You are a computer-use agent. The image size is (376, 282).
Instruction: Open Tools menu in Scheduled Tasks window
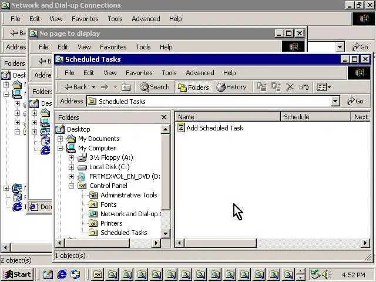click(x=169, y=73)
